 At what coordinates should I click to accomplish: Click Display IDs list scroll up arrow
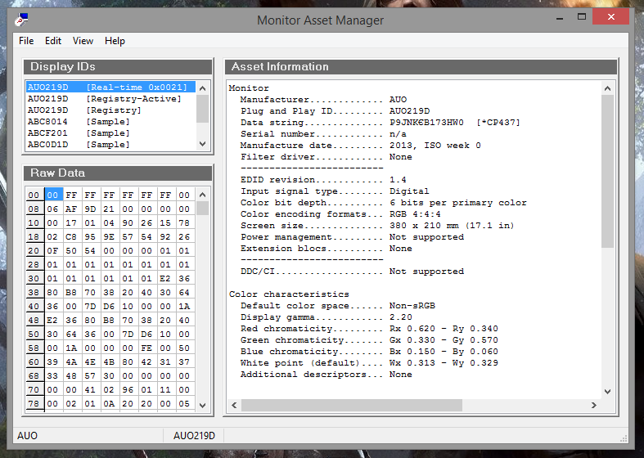pyautogui.click(x=202, y=88)
